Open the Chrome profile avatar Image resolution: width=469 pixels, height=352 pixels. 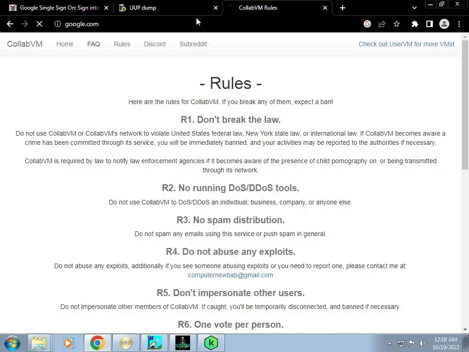pos(444,24)
